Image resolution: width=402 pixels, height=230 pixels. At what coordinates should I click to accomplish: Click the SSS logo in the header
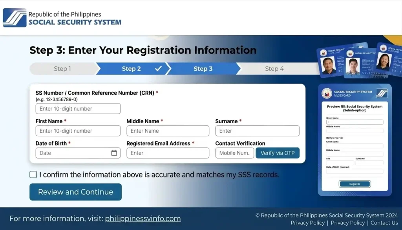(15, 18)
